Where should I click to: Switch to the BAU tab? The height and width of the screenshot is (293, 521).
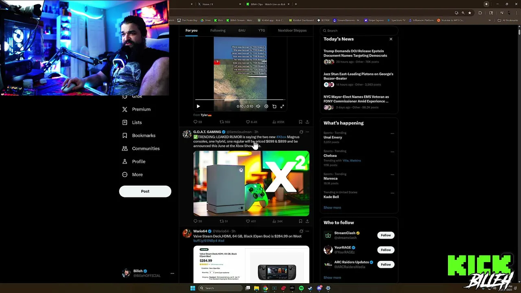coord(242,31)
